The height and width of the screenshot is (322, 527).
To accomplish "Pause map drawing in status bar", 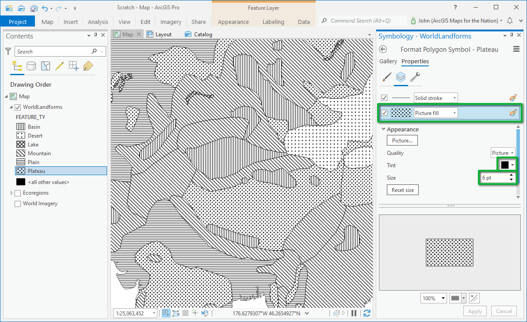I will pos(354,313).
